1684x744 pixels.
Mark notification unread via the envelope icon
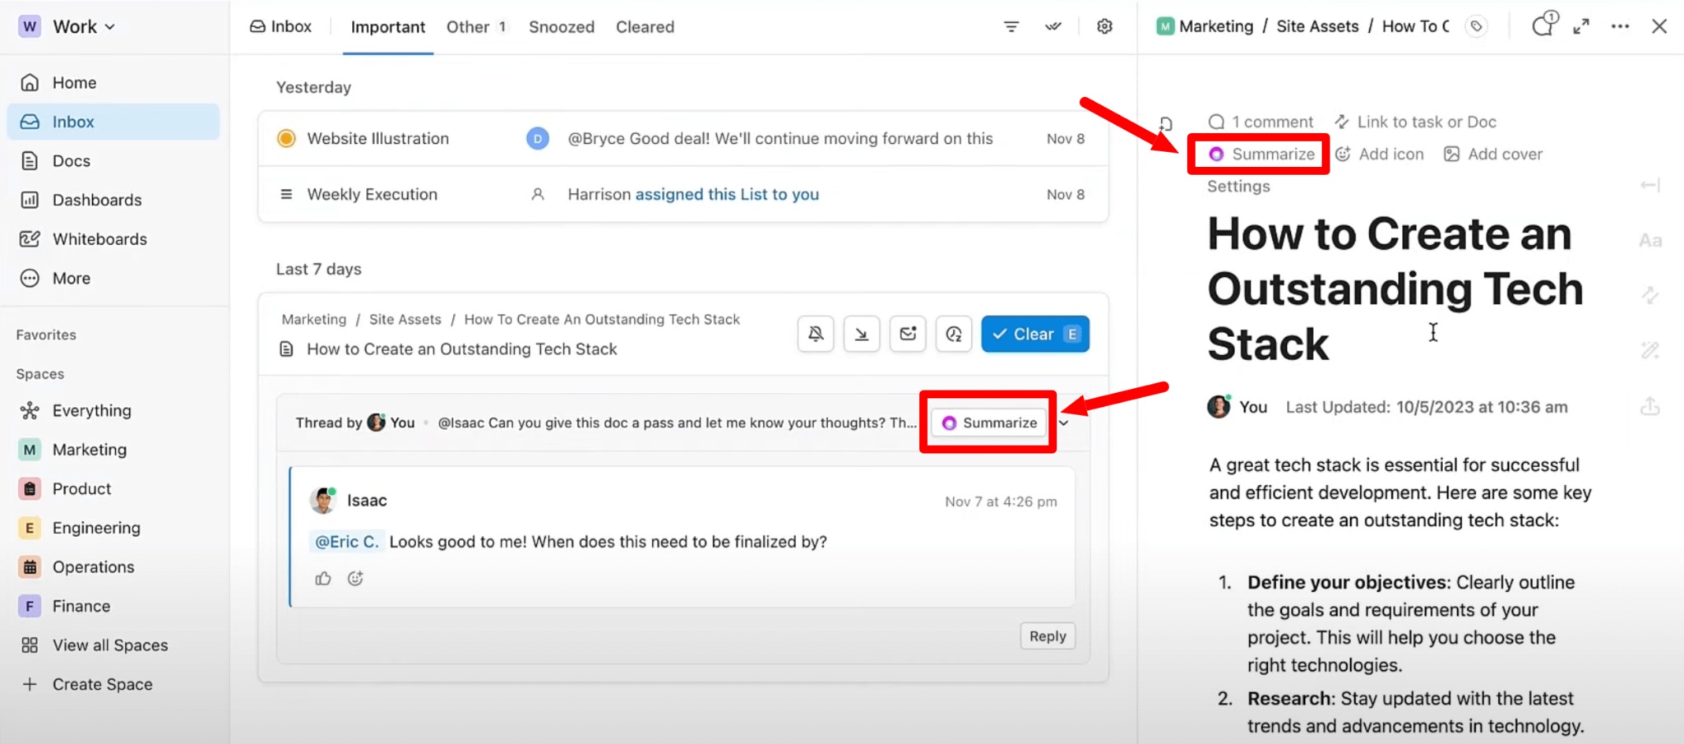[907, 334]
